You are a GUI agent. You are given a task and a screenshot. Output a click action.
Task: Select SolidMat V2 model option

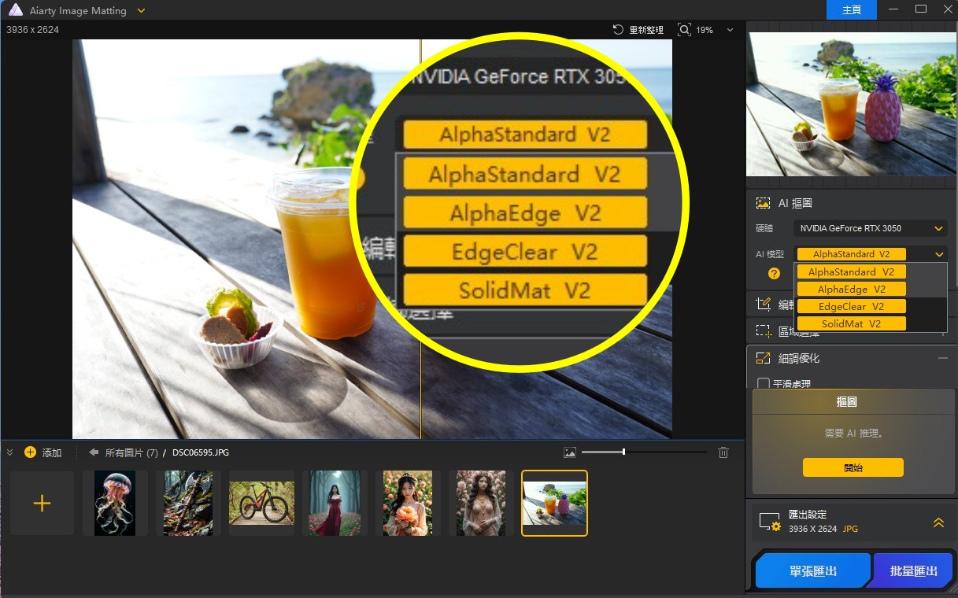point(851,323)
